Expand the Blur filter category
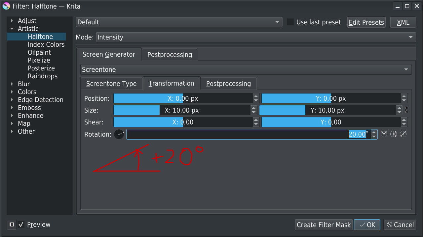423x237 pixels. [x=12, y=84]
